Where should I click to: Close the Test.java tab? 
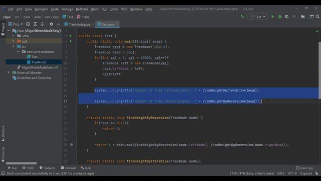tap(117, 25)
